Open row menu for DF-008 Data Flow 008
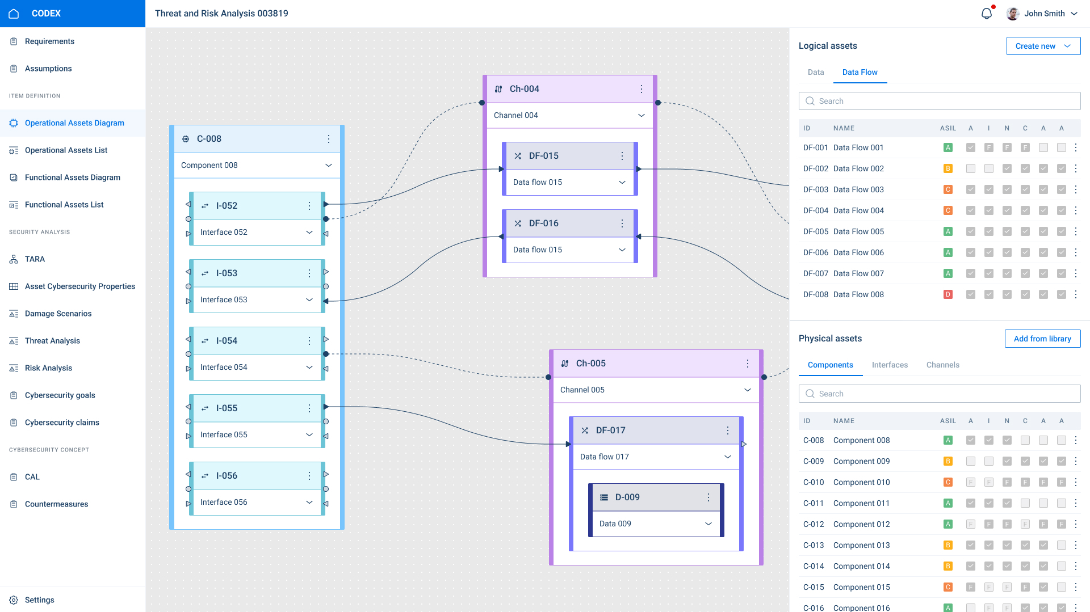Viewport: 1090px width, 612px height. click(1076, 294)
